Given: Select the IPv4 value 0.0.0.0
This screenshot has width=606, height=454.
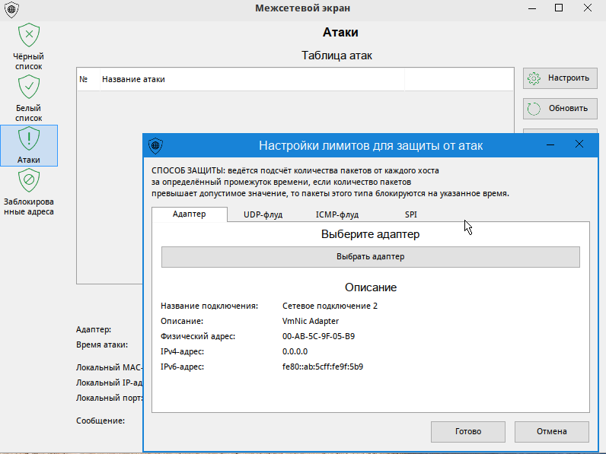Looking at the screenshot, I should [295, 351].
